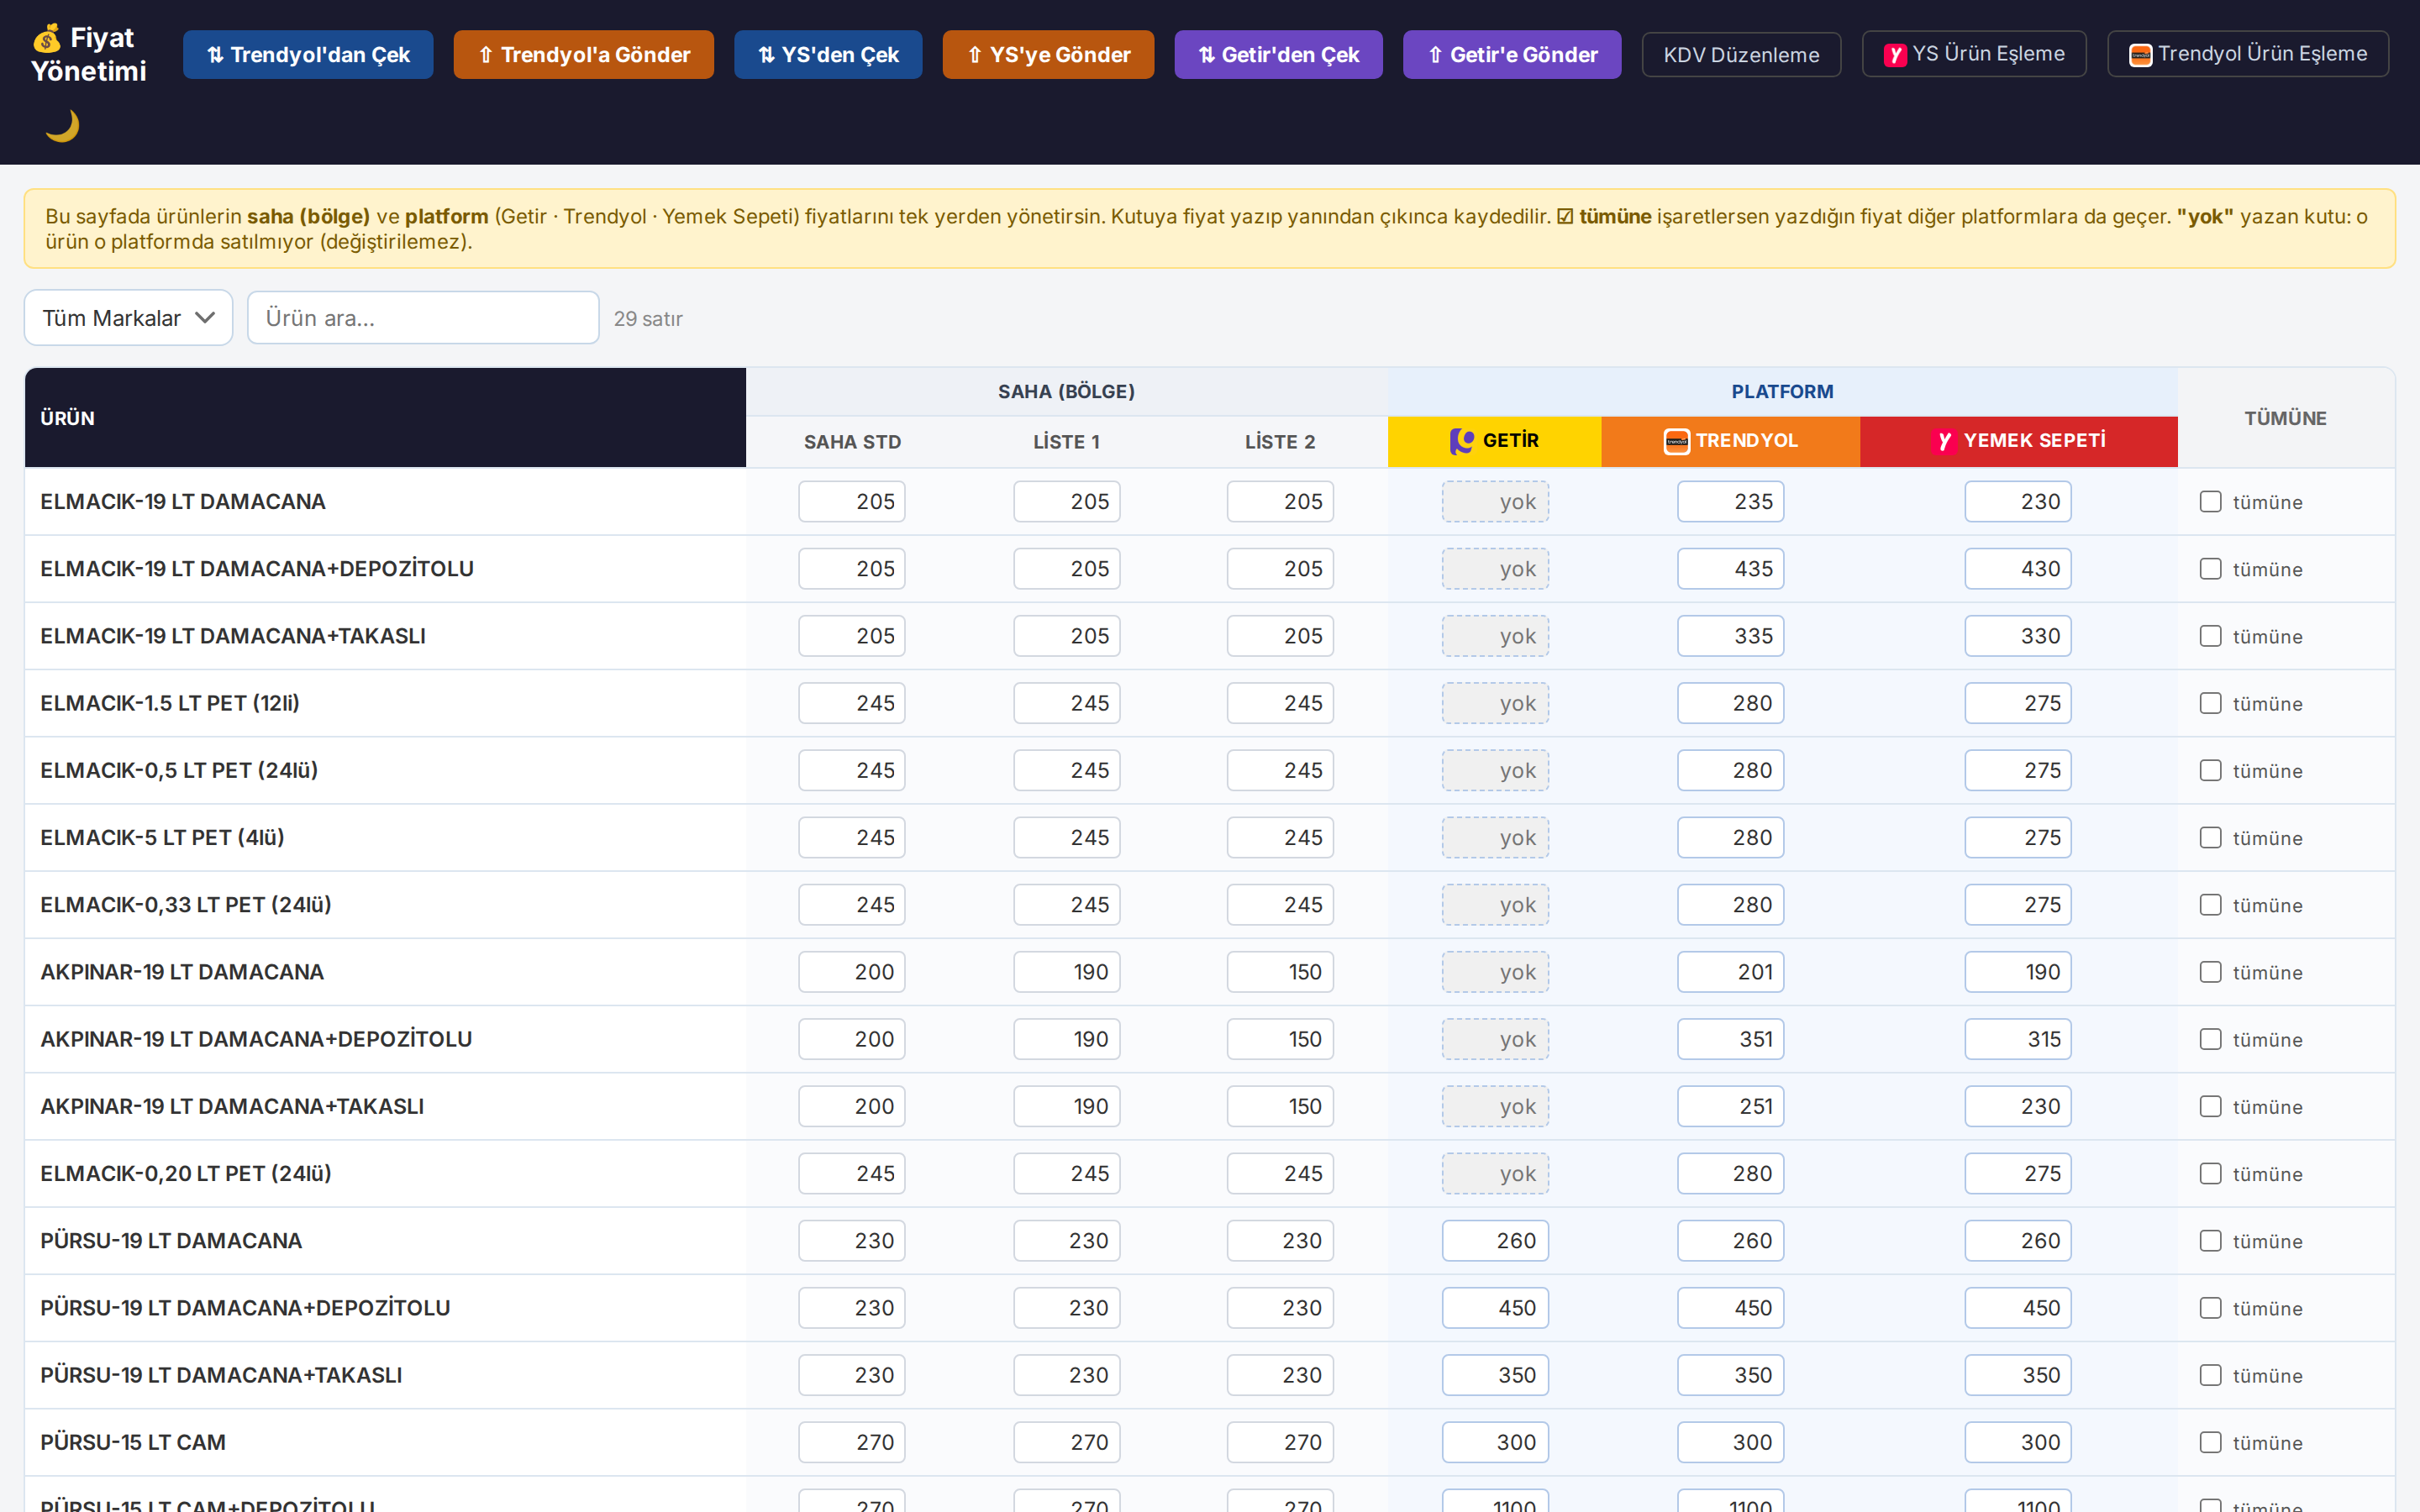Edit Liste 1 price for PÜRSU-15 LT CAM
2420x1512 pixels.
pos(1066,1442)
